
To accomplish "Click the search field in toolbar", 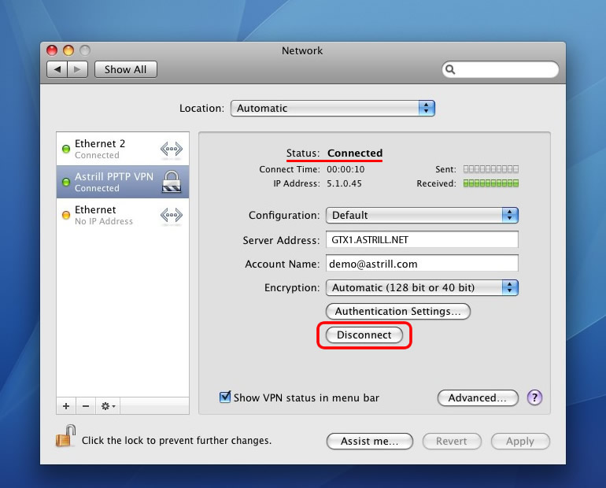I will (501, 69).
